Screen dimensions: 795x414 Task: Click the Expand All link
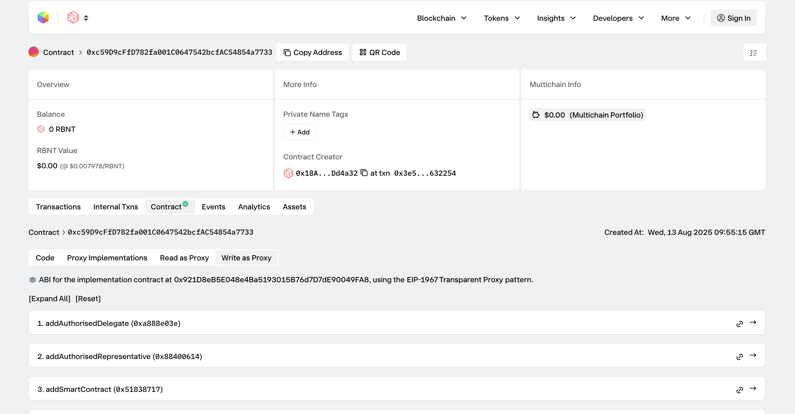49,298
